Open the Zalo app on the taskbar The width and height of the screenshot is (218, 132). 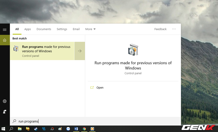click(x=68, y=129)
